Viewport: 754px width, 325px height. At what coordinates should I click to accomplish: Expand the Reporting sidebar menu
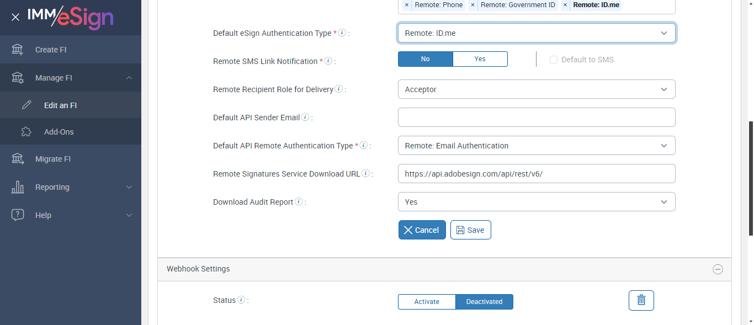coord(70,187)
